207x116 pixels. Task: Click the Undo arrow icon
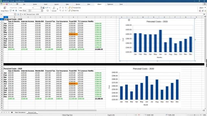click(9, 4)
